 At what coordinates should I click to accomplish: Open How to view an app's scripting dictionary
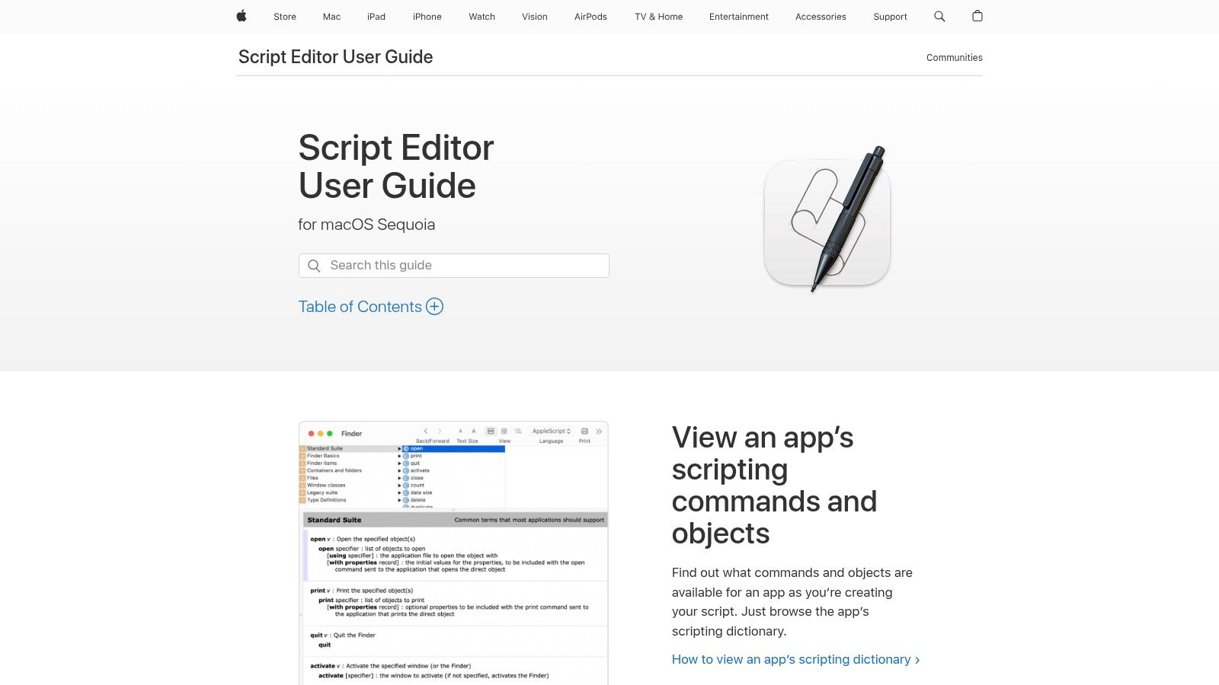click(x=796, y=659)
